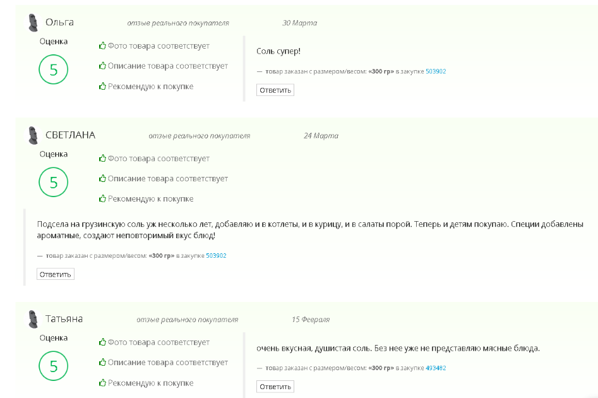Click Ответить under Татьяна's review
This screenshot has width=598, height=398.
point(275,387)
